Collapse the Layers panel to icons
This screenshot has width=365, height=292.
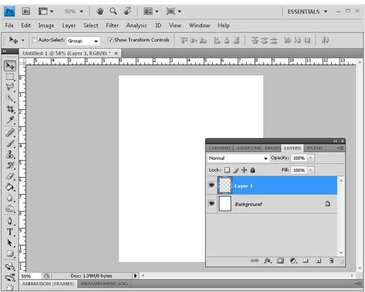pyautogui.click(x=335, y=141)
